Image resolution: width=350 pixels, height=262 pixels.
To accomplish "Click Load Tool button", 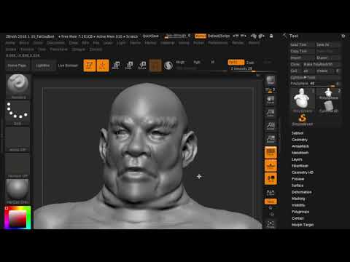I will click(302, 45).
